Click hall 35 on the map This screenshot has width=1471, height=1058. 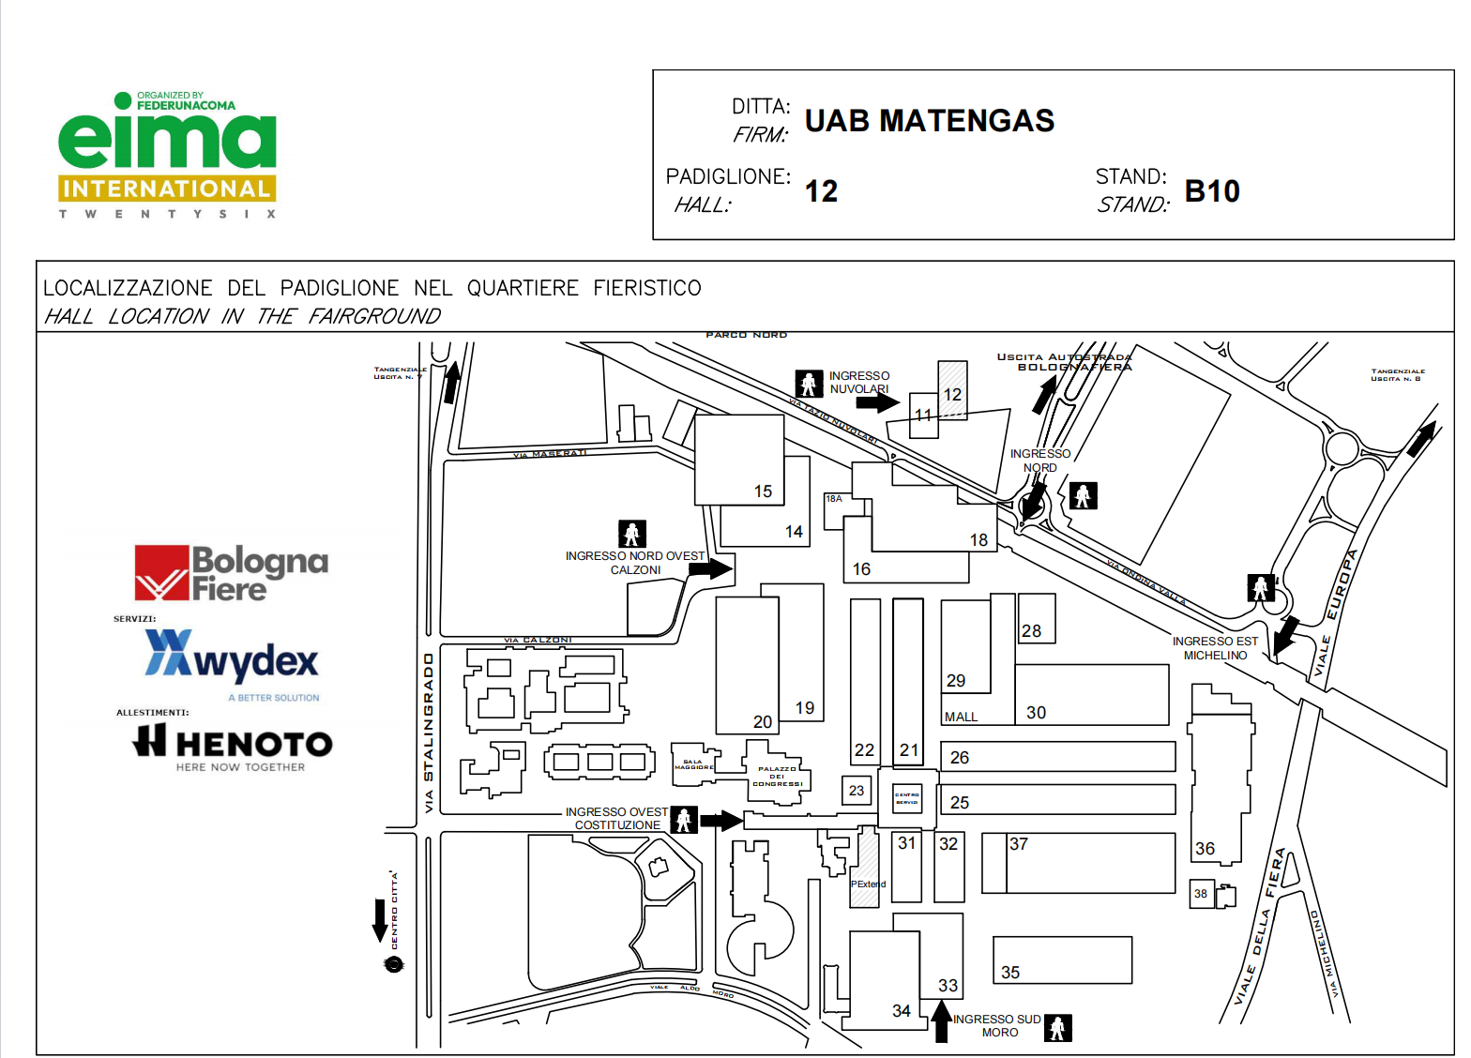1063,960
